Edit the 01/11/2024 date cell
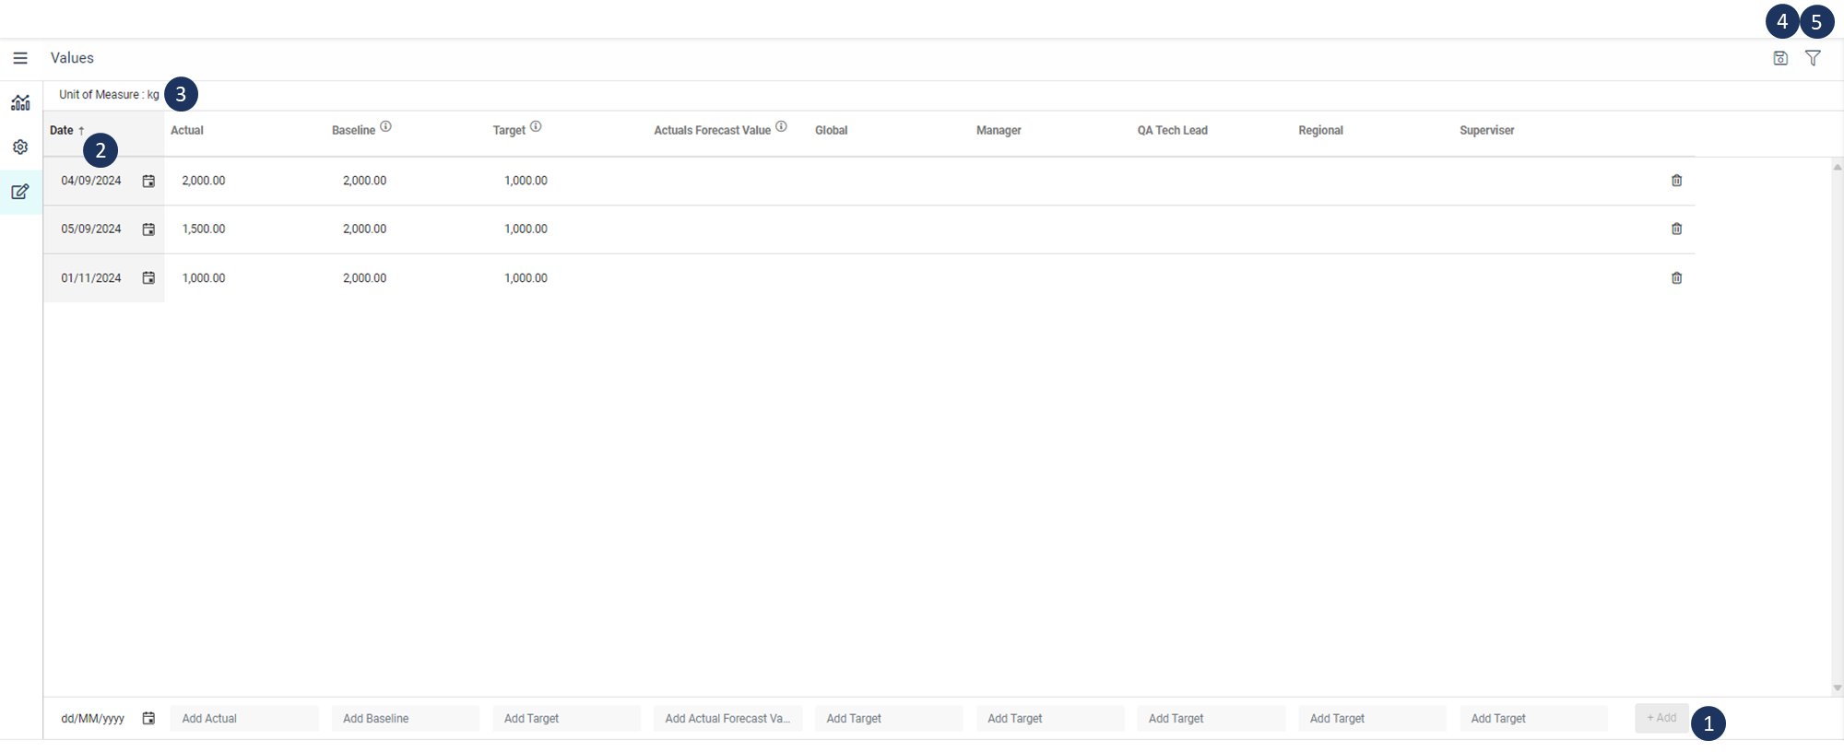1844x752 pixels. [91, 277]
